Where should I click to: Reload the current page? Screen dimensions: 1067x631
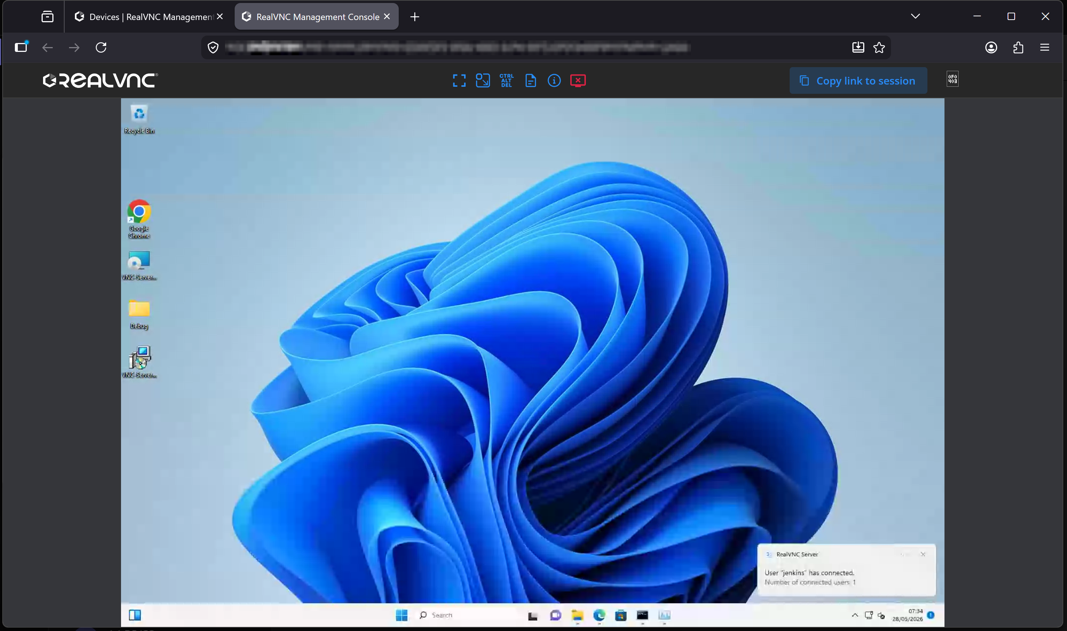[x=101, y=47]
